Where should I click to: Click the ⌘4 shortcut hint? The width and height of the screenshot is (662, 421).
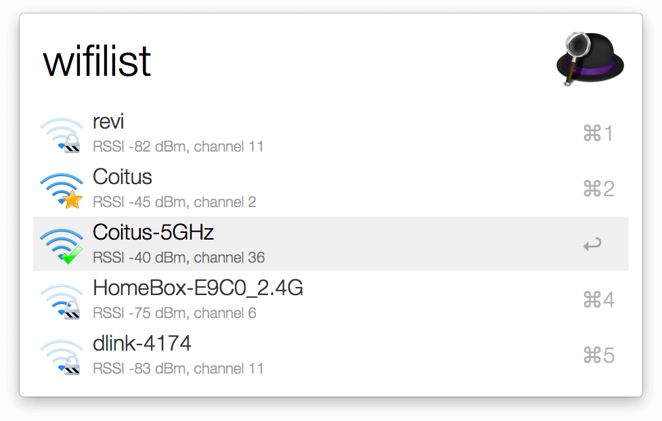click(x=598, y=300)
